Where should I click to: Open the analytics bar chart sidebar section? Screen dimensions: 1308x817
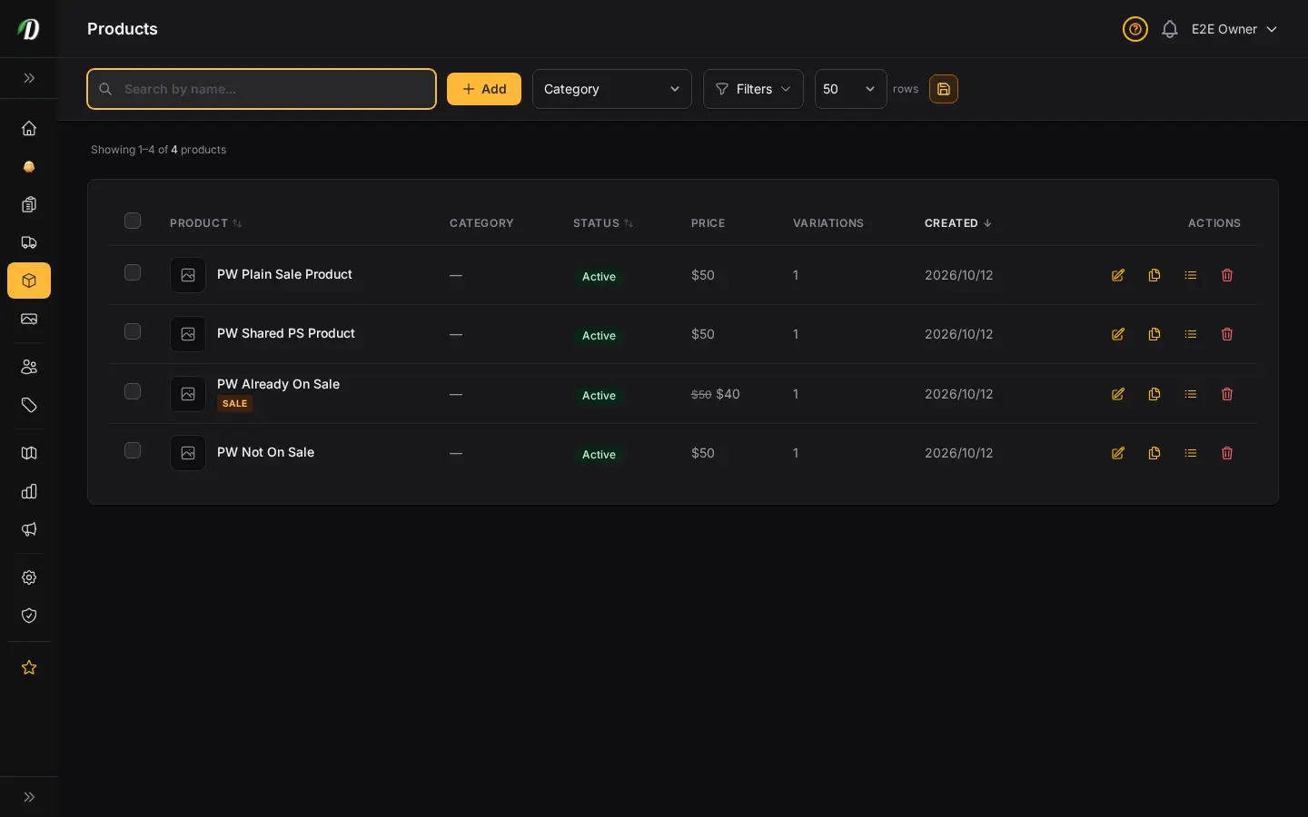[29, 491]
